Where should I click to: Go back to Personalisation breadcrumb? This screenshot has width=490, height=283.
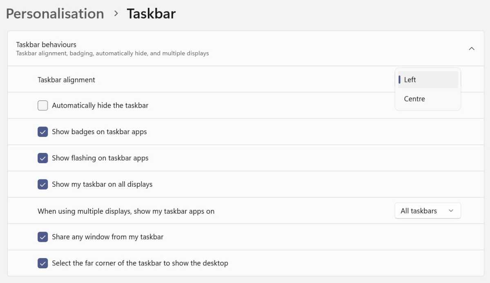(55, 13)
